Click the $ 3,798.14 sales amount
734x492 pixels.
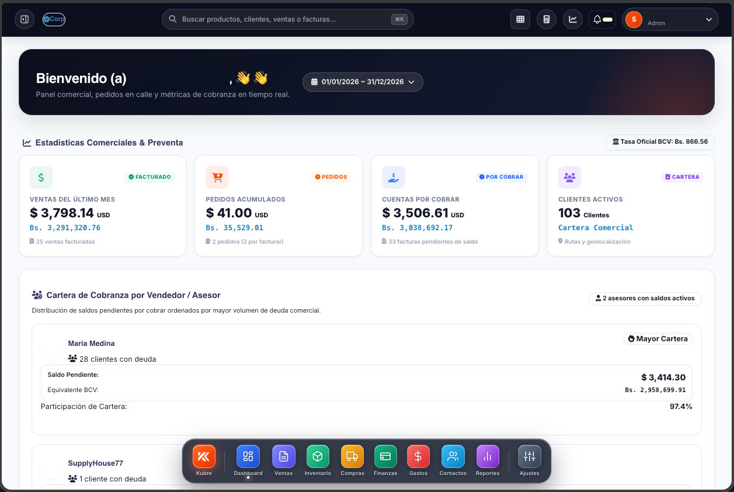coord(62,213)
